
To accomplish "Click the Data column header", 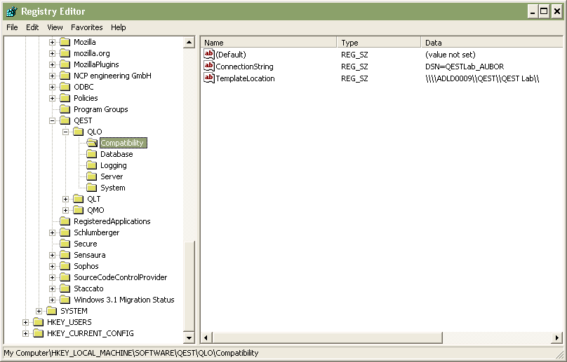I will tap(491, 43).
